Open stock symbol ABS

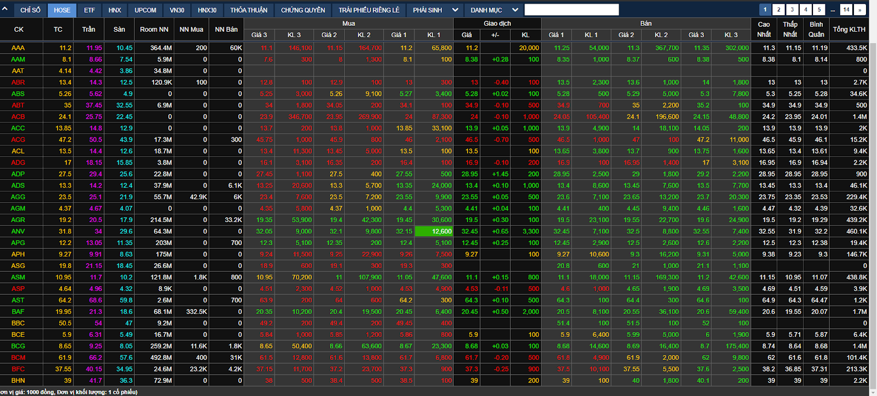pyautogui.click(x=18, y=94)
